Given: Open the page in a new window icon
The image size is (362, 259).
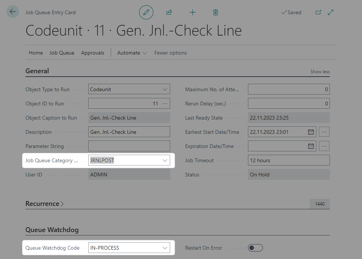Looking at the screenshot, I should pos(318,12).
